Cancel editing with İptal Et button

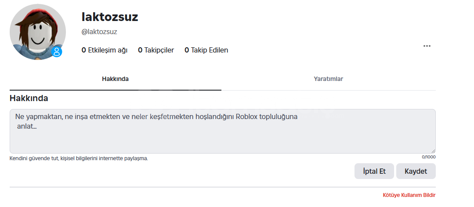374,171
